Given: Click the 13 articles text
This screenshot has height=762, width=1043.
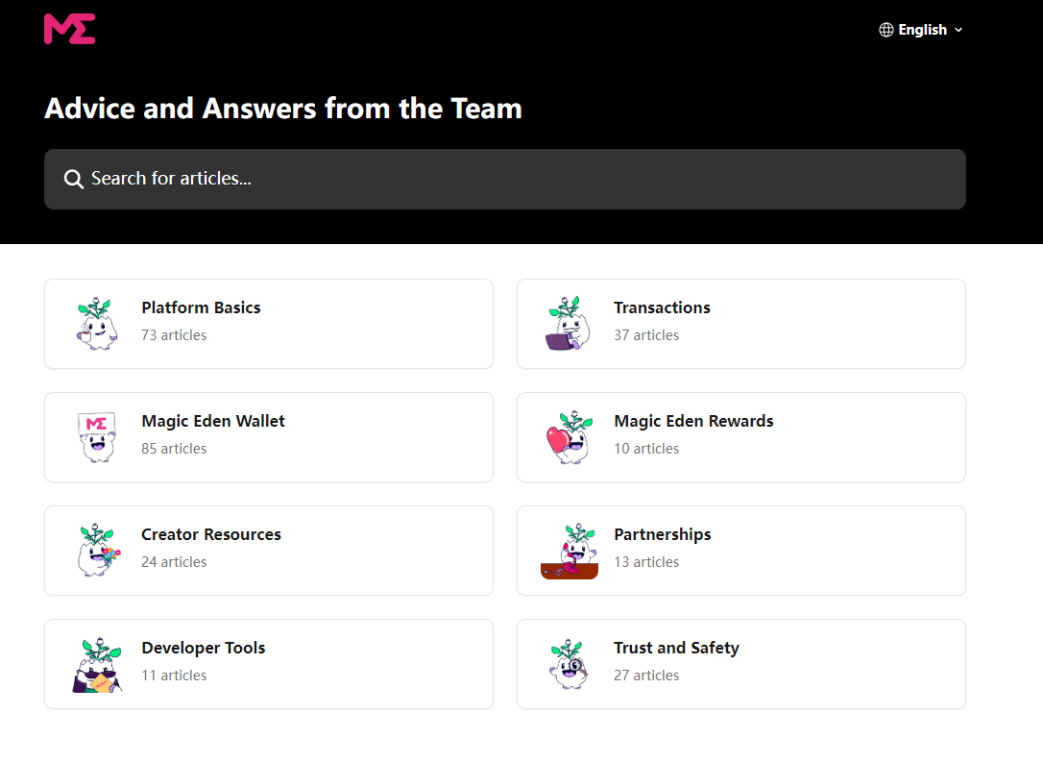Looking at the screenshot, I should click(646, 562).
